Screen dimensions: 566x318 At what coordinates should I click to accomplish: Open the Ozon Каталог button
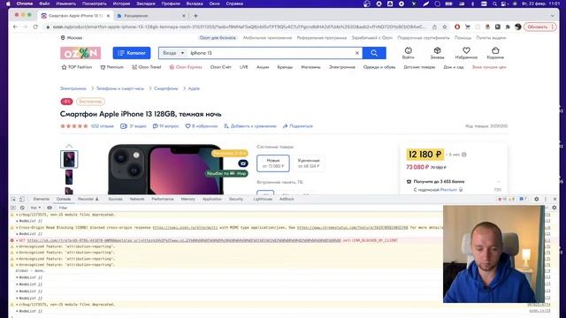pyautogui.click(x=132, y=53)
